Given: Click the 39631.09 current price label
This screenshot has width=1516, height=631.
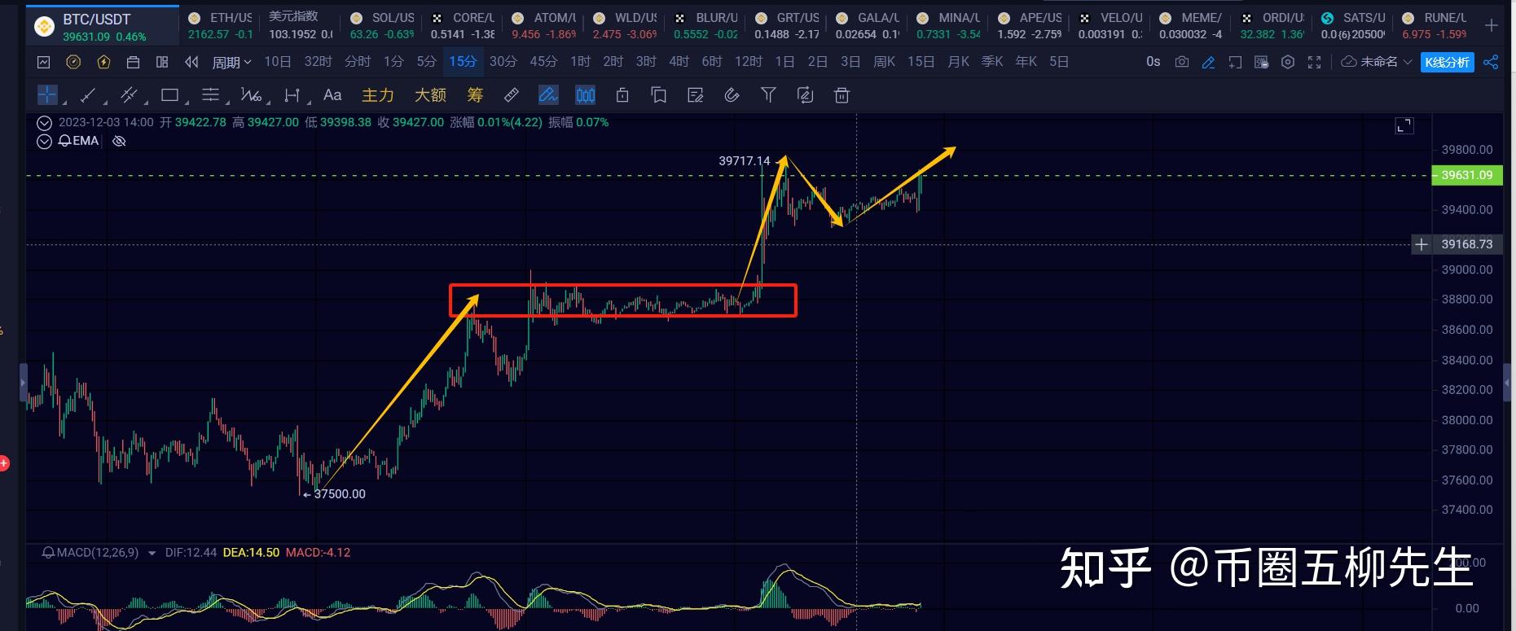Looking at the screenshot, I should coord(1467,175).
